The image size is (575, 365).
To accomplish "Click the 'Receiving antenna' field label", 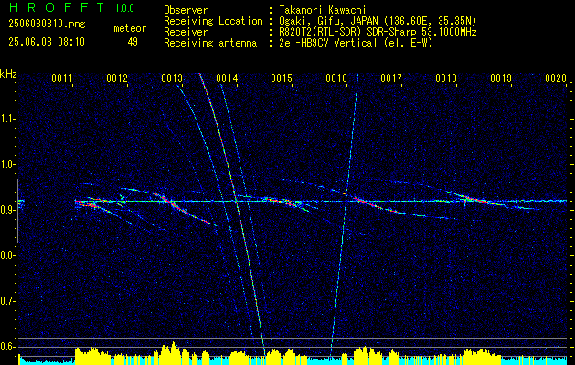I will pos(210,43).
